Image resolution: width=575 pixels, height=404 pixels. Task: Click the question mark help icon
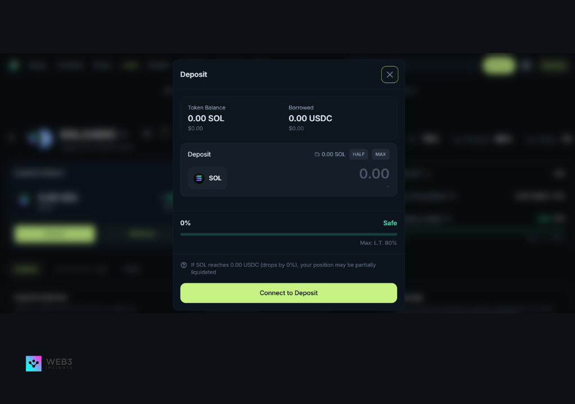184,265
